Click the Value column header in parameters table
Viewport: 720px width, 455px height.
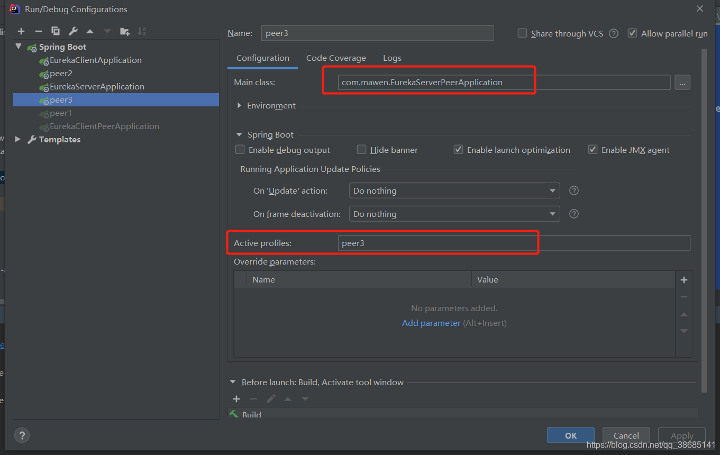coord(573,279)
